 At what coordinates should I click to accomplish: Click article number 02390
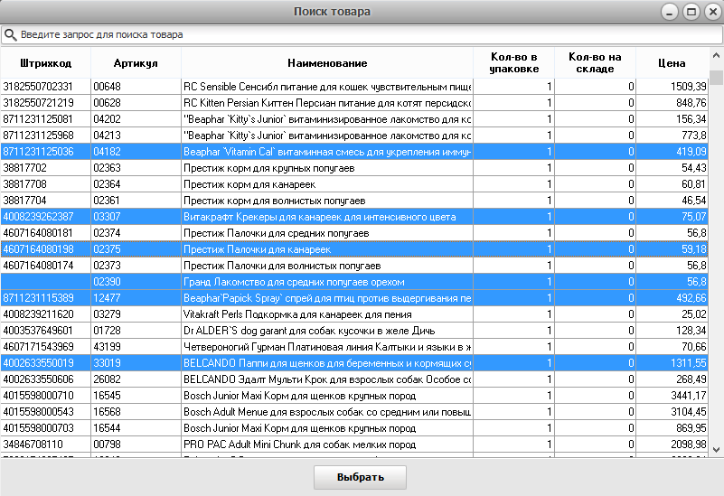point(108,282)
